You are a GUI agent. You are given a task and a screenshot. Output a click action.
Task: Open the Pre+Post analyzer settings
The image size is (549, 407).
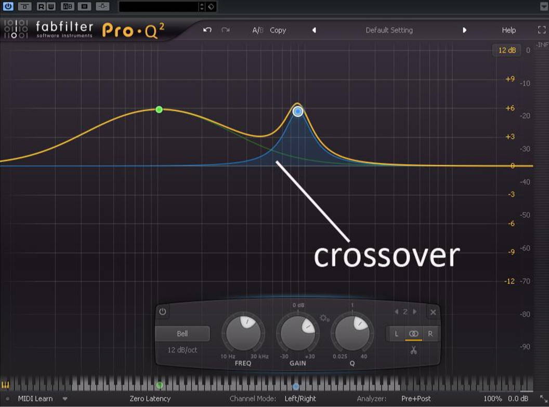[x=416, y=399]
